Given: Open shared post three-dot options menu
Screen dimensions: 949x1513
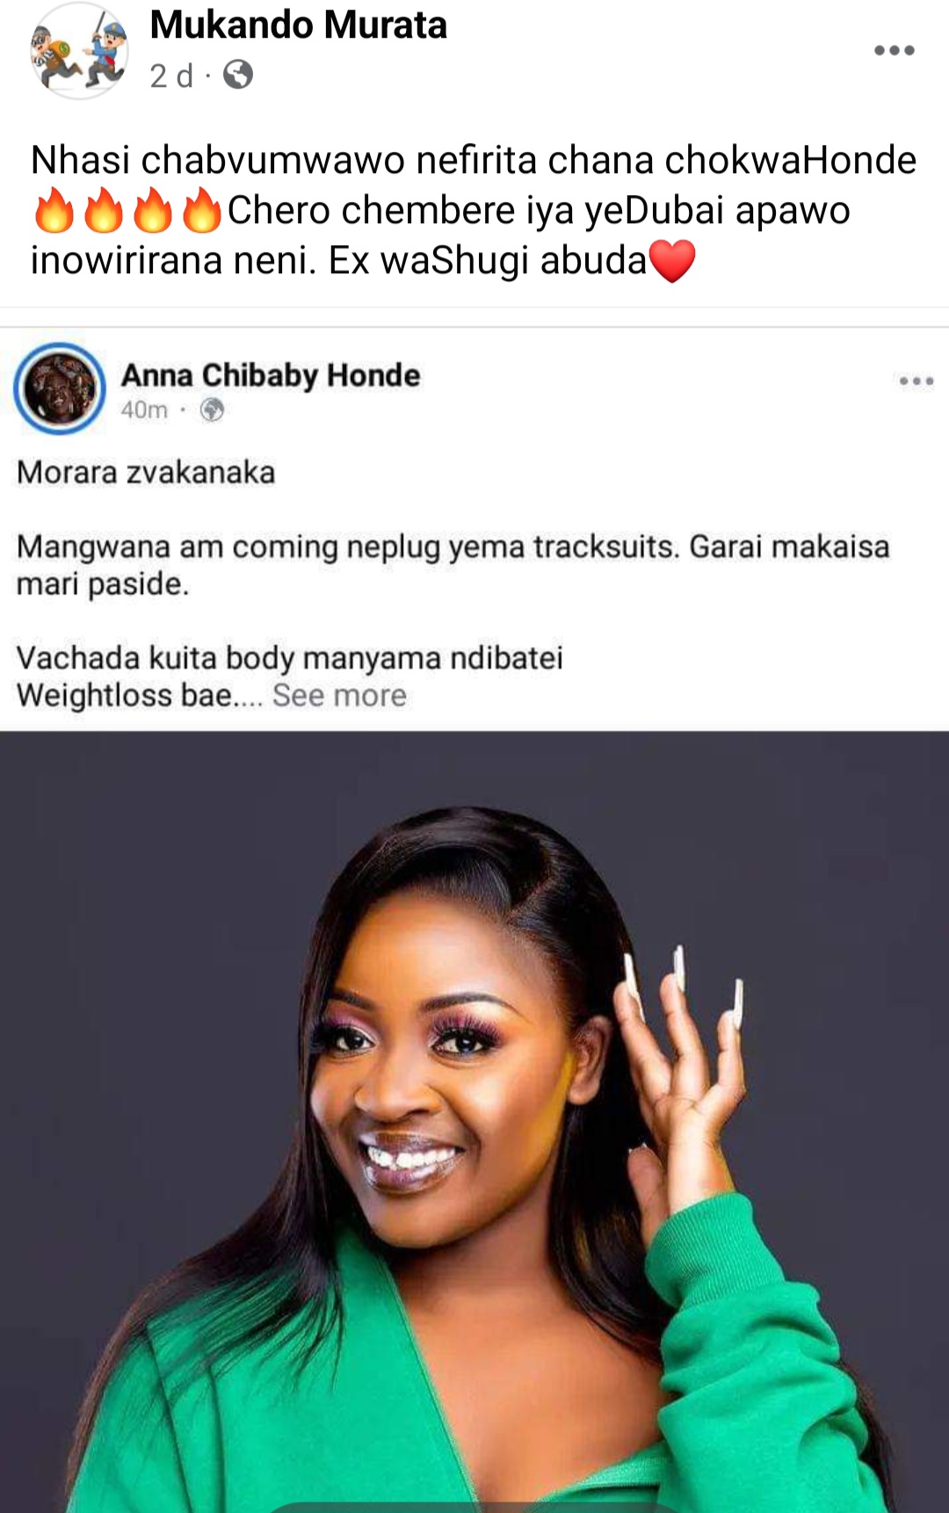Looking at the screenshot, I should (916, 380).
